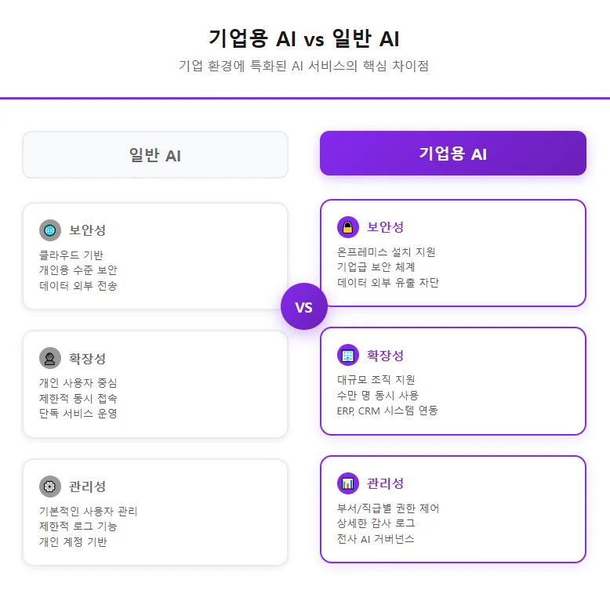This screenshot has height=597, width=610.
Task: Click the 기업용 AI vs 일반 AI title
Action: (304, 38)
